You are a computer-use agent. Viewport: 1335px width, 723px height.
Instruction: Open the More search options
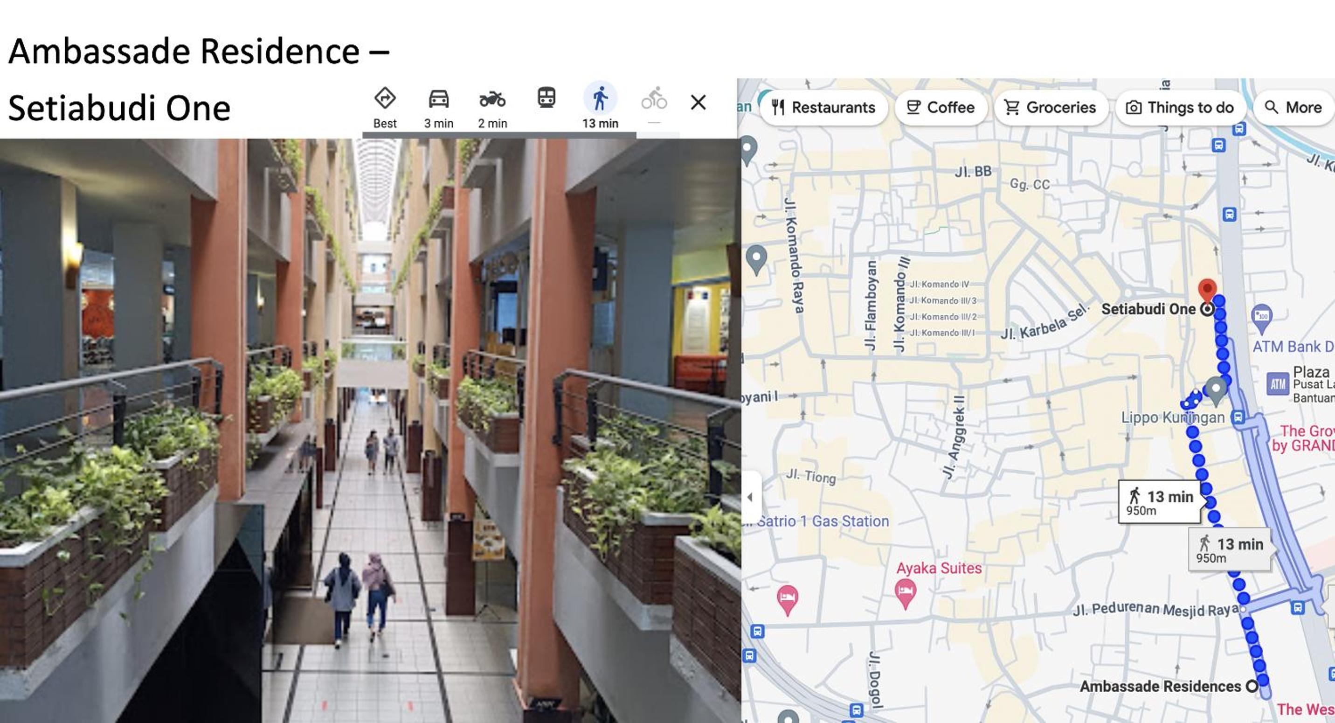coord(1293,107)
